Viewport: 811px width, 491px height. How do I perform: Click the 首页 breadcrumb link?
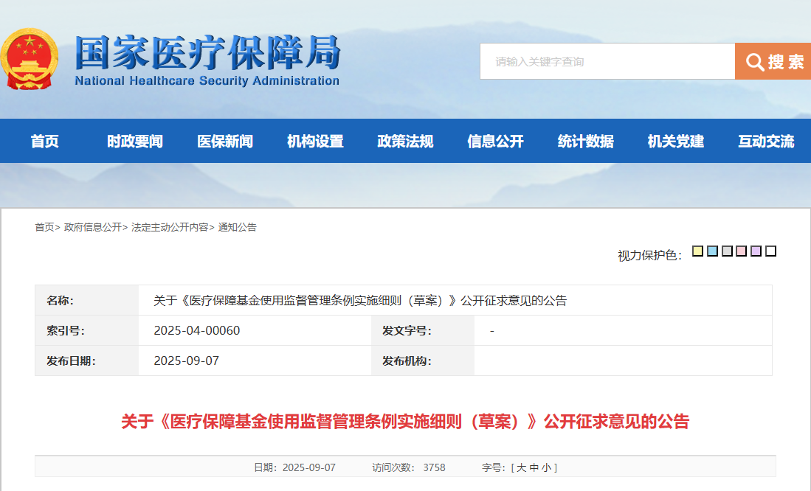coord(44,228)
